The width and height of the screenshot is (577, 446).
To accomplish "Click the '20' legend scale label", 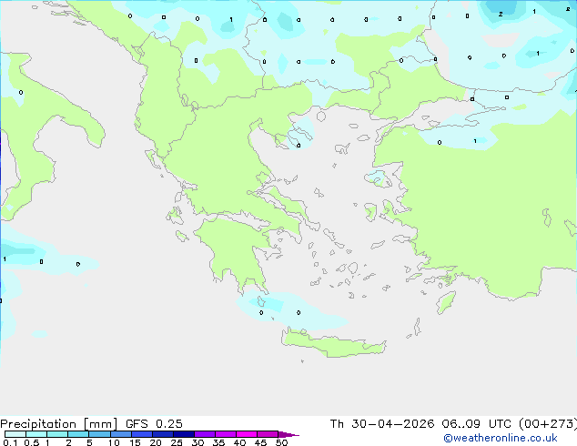I will pos(156,442).
